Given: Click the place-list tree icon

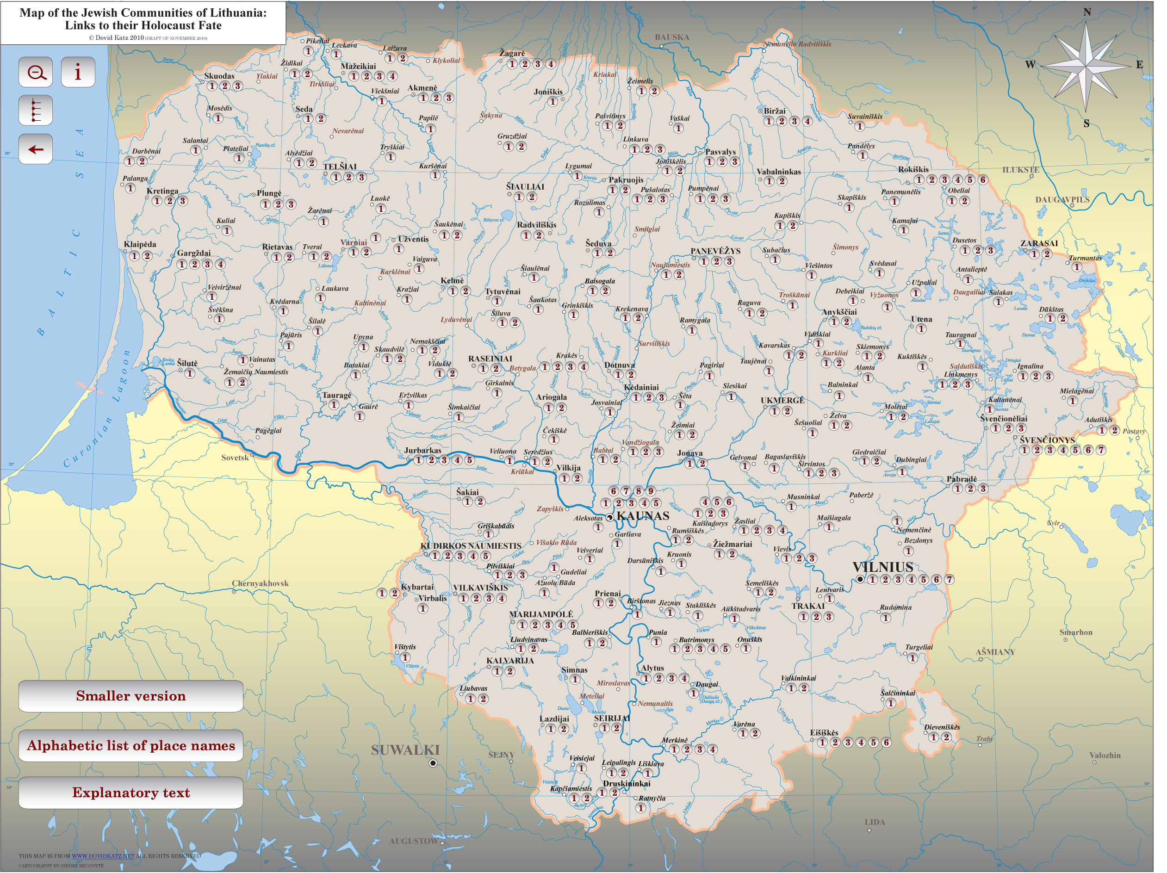Looking at the screenshot, I should point(36,111).
